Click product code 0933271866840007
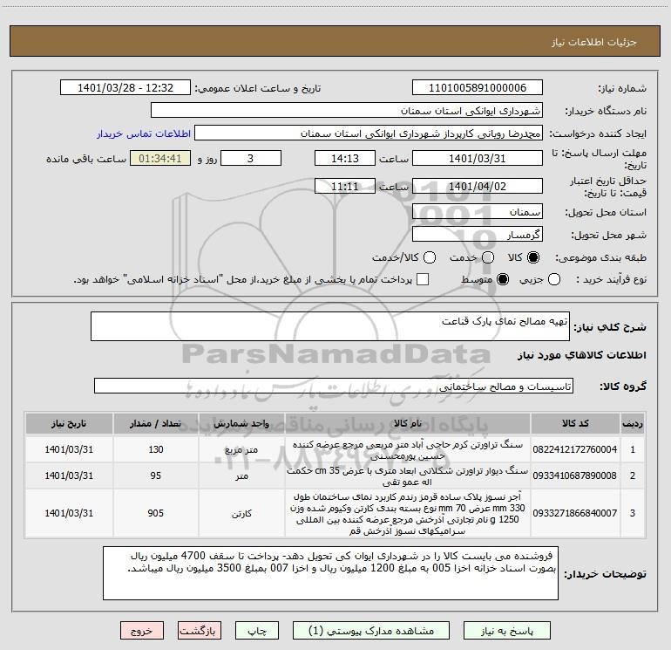This screenshot has height=650, width=671. [575, 513]
